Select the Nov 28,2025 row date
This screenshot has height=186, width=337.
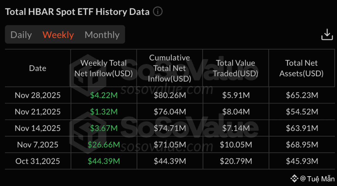click(38, 95)
